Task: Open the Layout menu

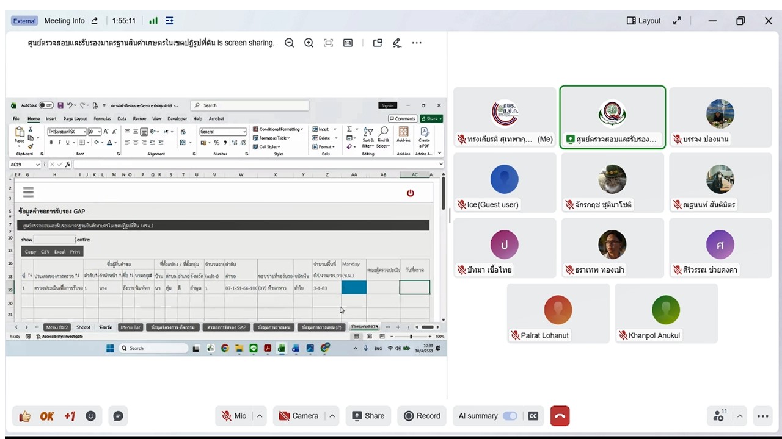Action: click(x=643, y=21)
